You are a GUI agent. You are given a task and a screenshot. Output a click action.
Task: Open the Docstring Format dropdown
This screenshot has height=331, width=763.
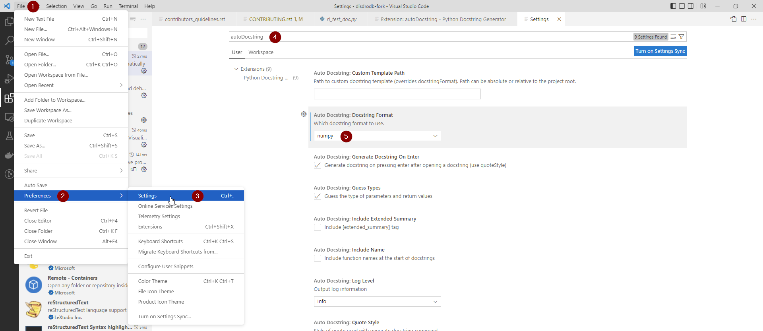(377, 136)
